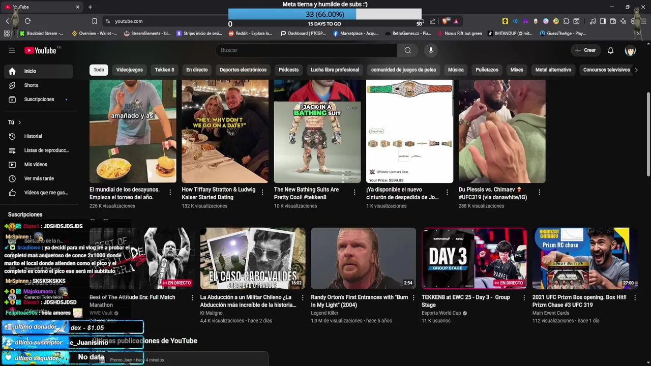Open the account avatar menu
The height and width of the screenshot is (366, 651).
click(x=630, y=50)
